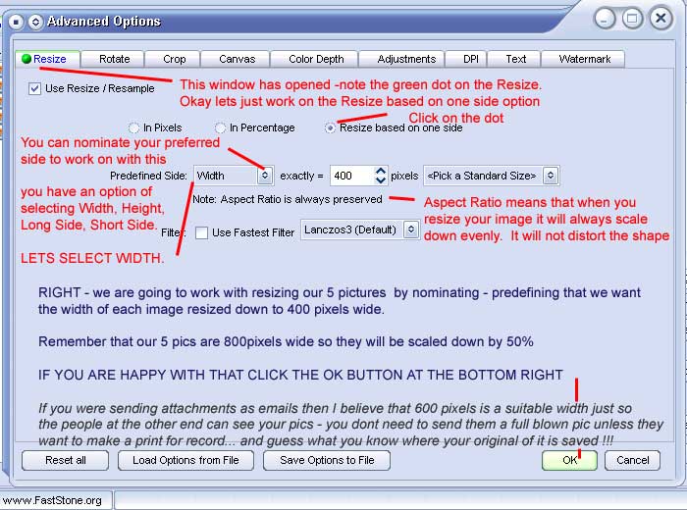Switch to the Watermark tab

tap(585, 59)
